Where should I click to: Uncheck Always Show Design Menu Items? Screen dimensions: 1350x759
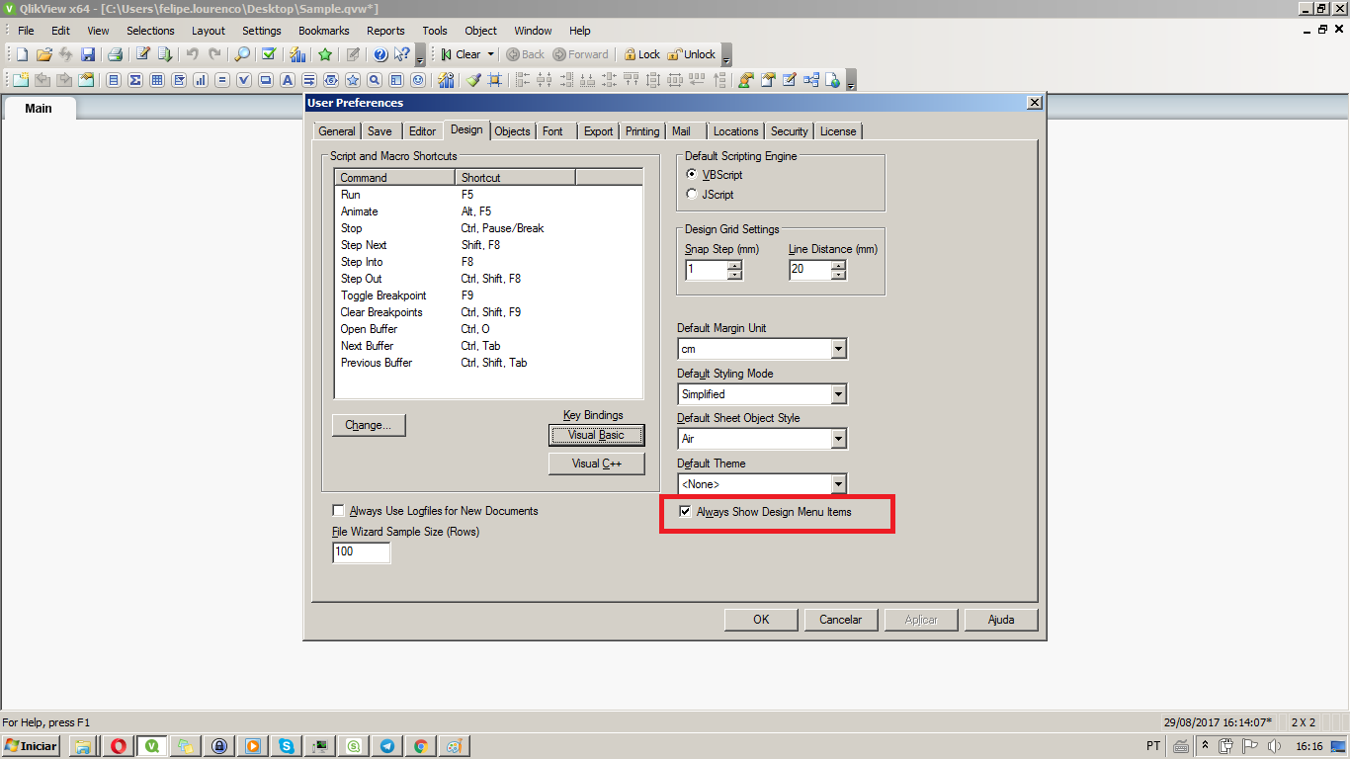686,512
